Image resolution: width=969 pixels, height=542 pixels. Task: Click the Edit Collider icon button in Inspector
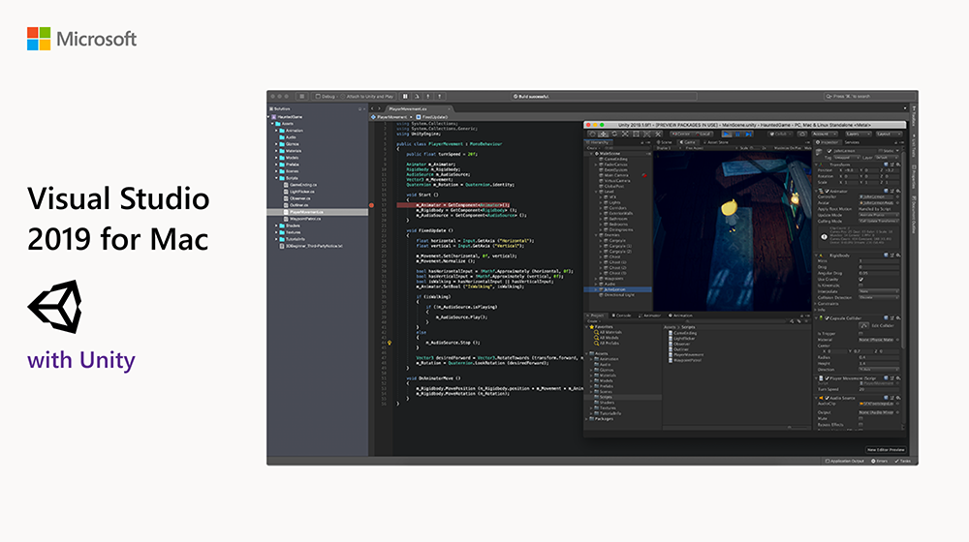coord(864,325)
